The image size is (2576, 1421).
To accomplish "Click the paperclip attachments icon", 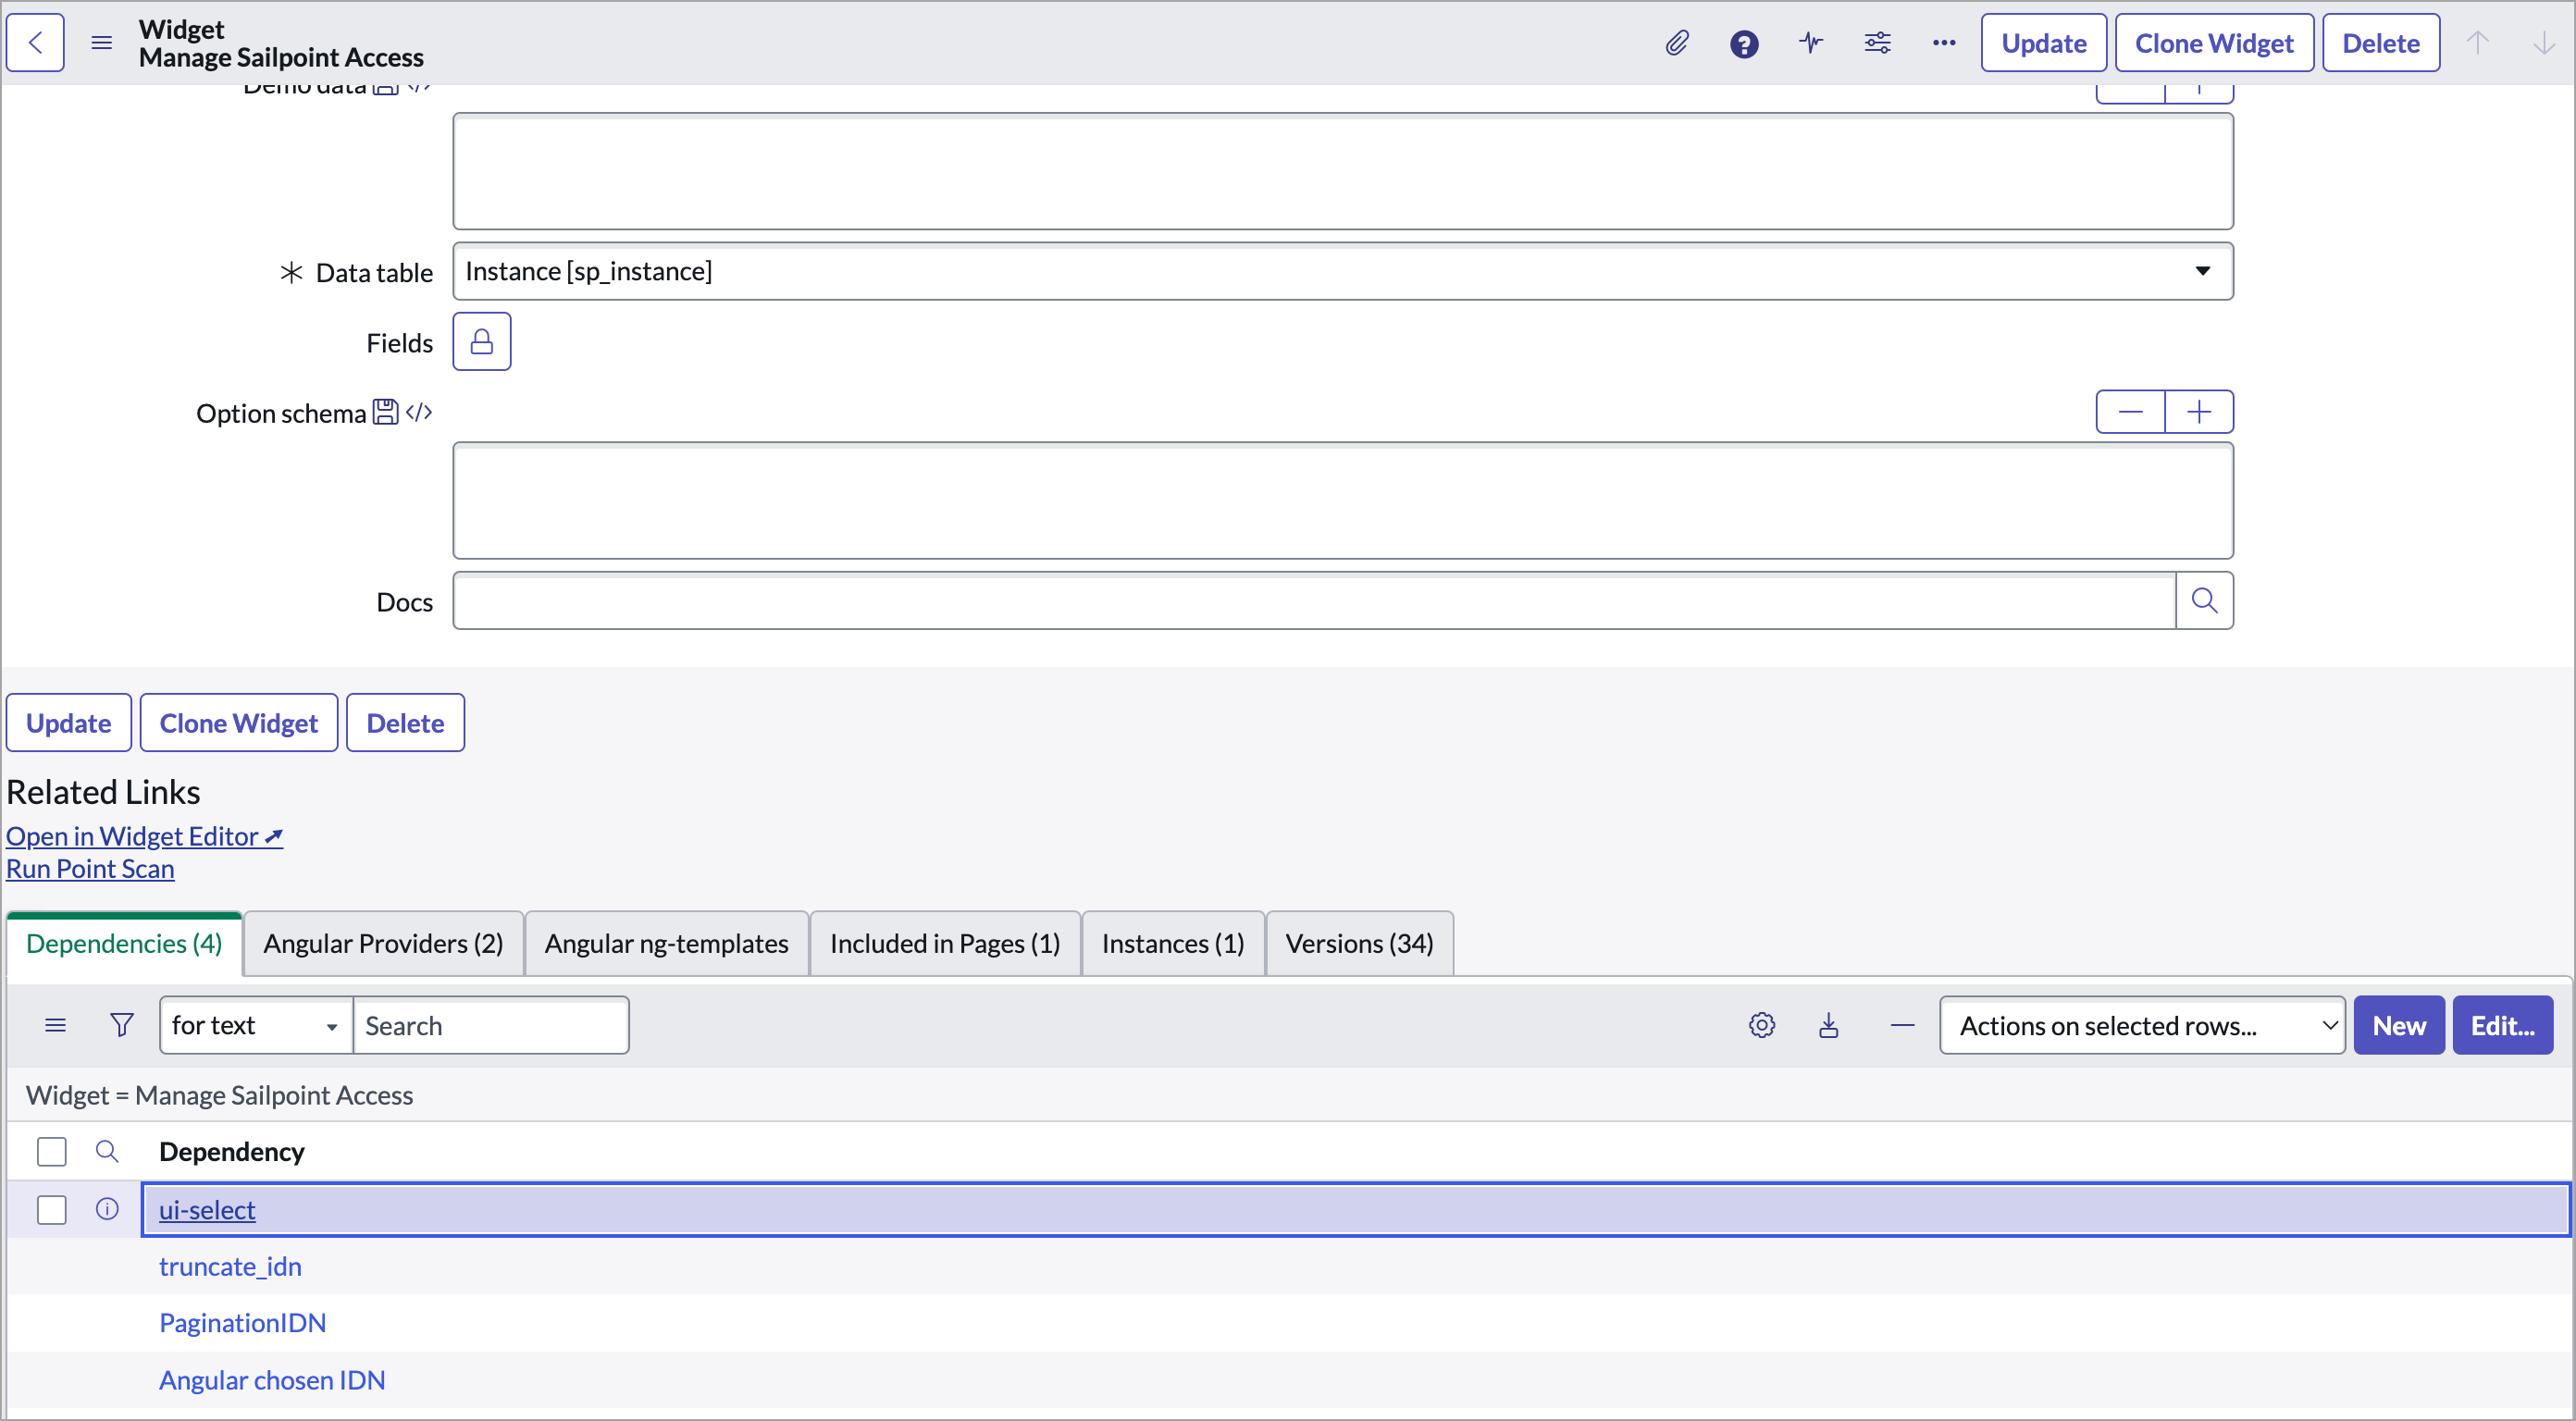I will (x=1677, y=43).
